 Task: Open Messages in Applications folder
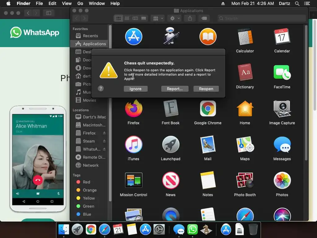(282, 144)
